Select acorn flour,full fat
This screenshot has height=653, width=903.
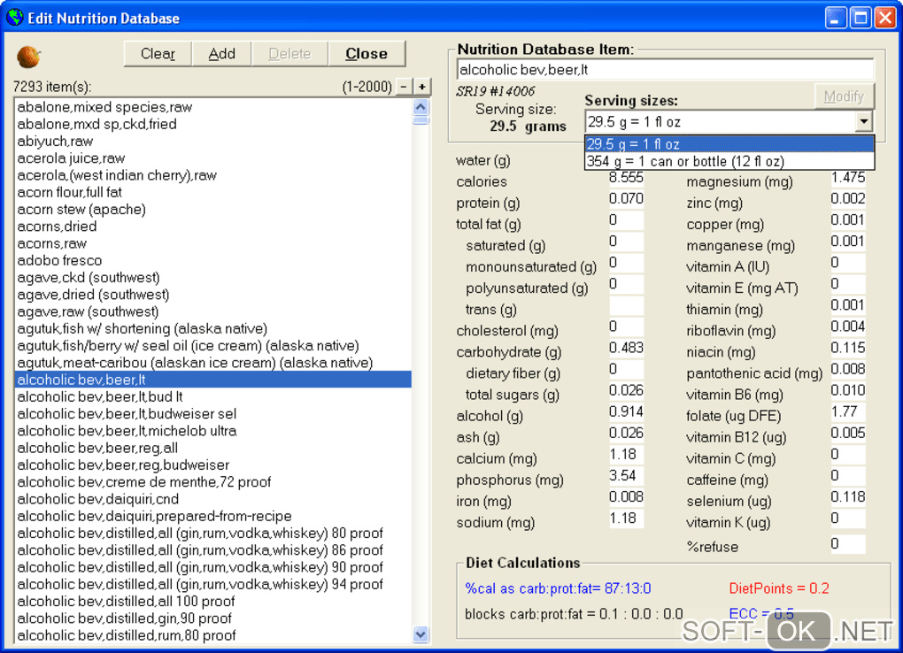click(x=212, y=192)
